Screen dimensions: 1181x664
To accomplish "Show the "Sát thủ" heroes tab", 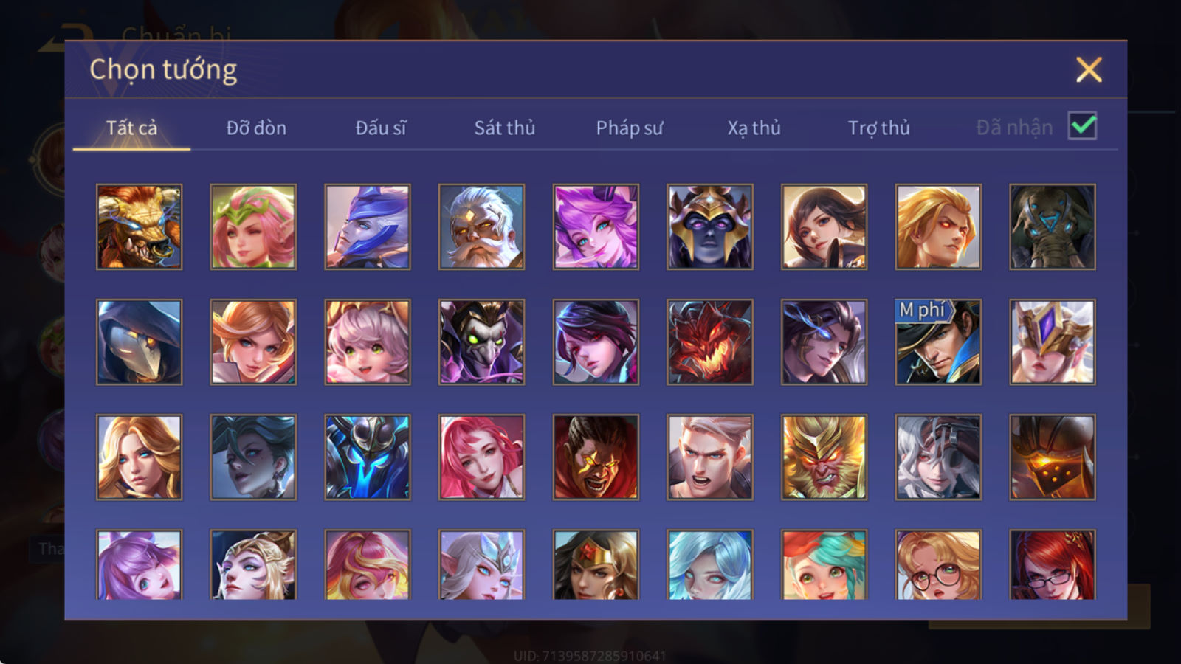I will click(505, 128).
